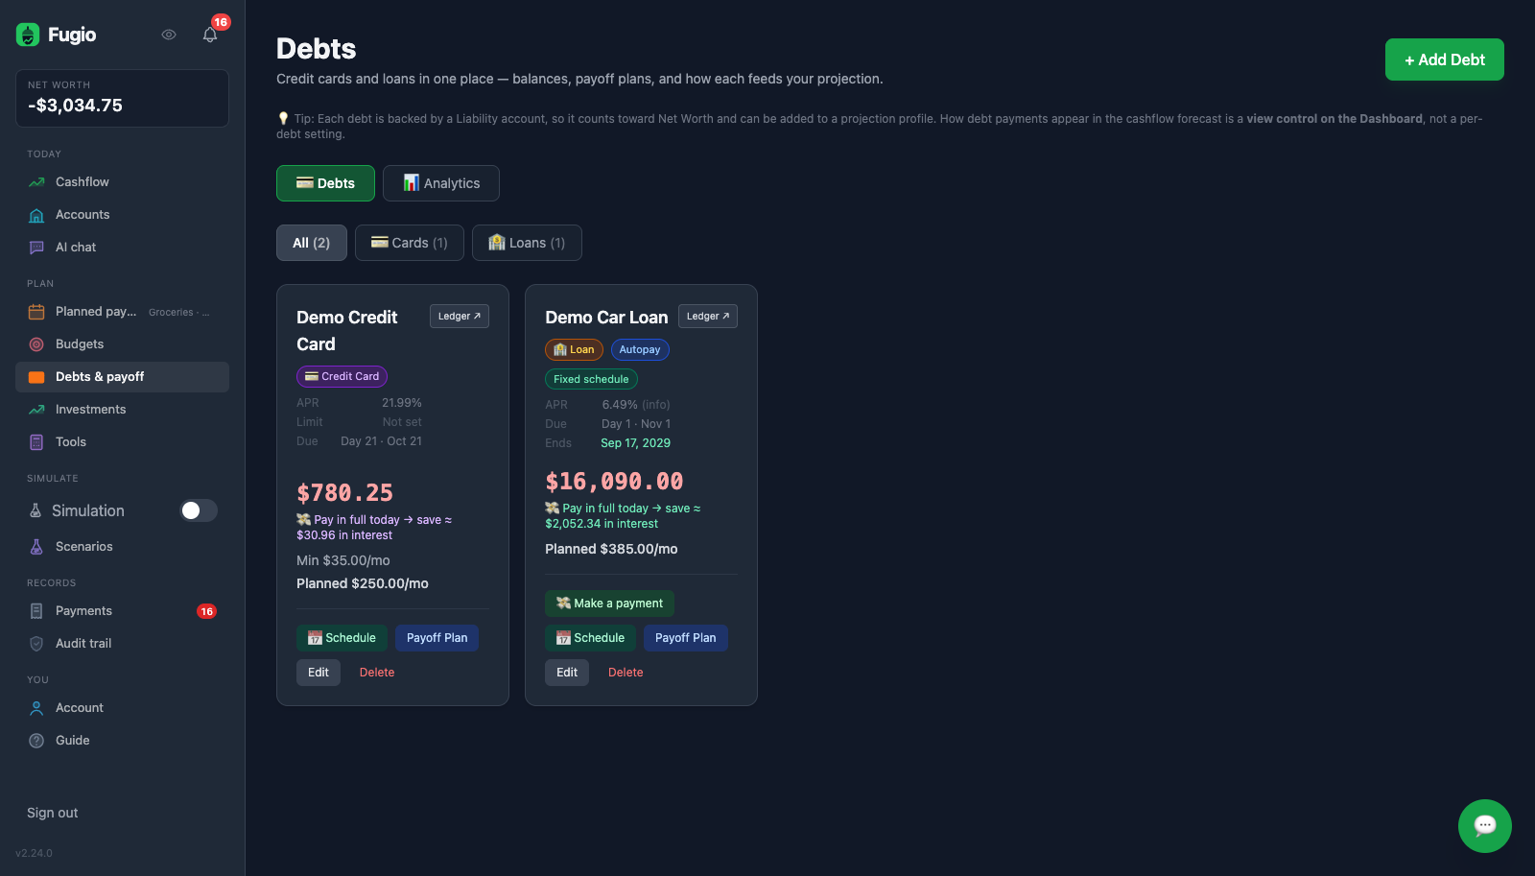Click the Fugio logo icon

[x=28, y=35]
